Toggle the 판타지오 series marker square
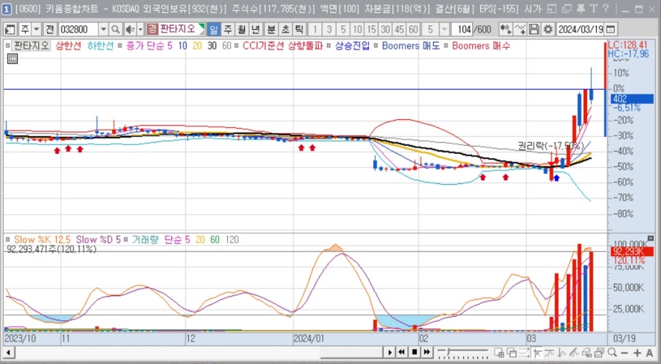This screenshot has width=661, height=364. [x=7, y=46]
